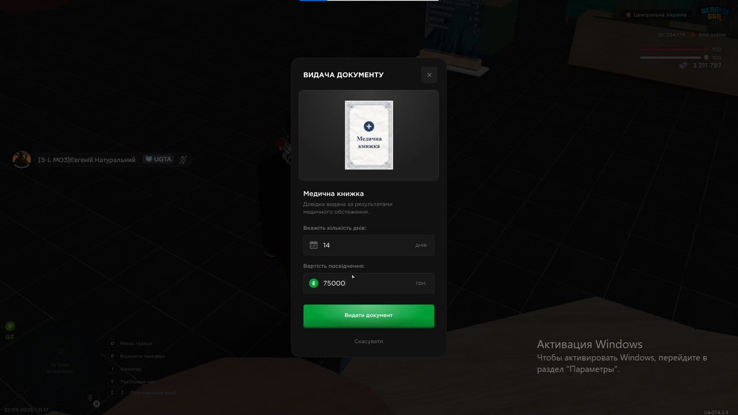Click the microphone icon at bottom left
738x415 pixels.
(x=89, y=397)
